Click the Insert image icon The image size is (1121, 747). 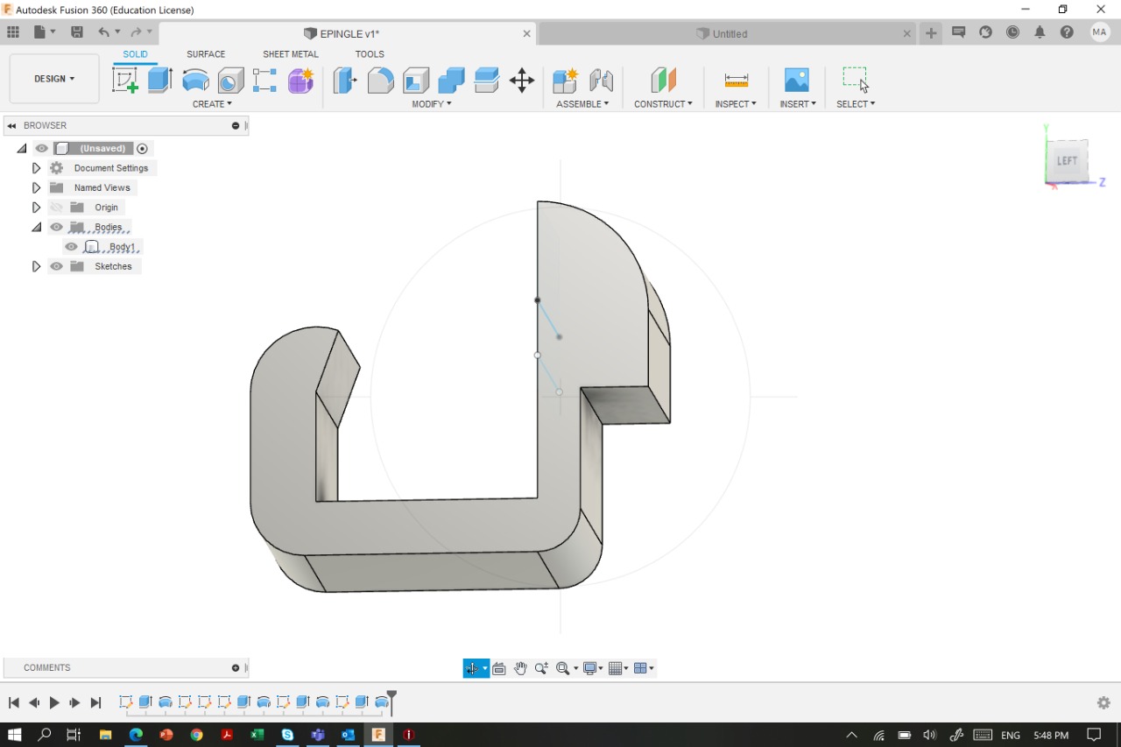point(796,81)
